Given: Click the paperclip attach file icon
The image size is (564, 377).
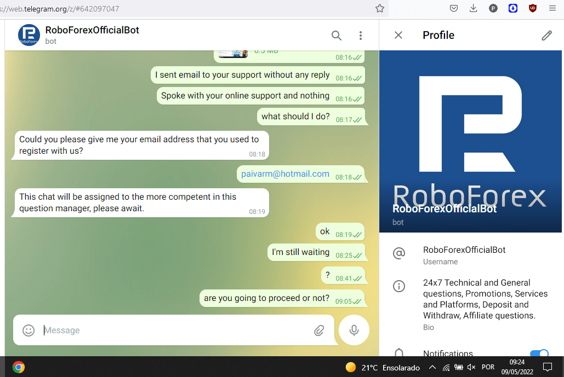Looking at the screenshot, I should pos(319,330).
